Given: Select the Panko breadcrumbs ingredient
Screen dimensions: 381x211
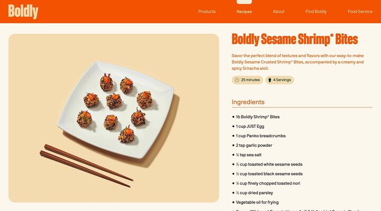Looking at the screenshot, I should pos(260,136).
